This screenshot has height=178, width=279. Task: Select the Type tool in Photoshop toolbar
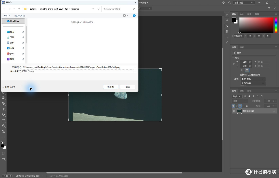click(x=3, y=109)
